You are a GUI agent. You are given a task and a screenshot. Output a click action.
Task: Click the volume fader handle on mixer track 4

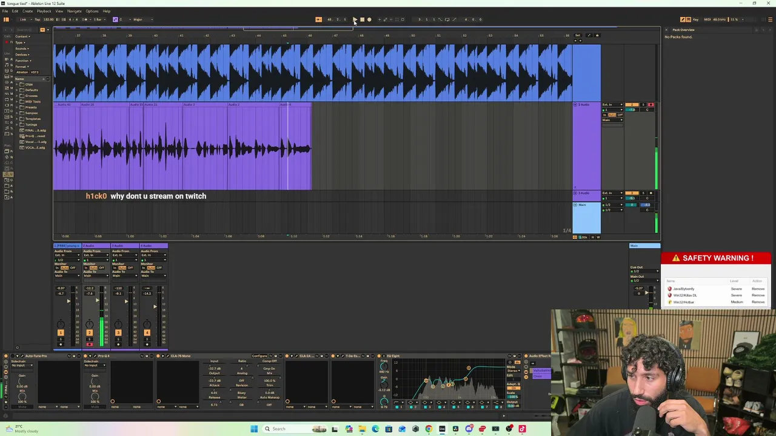click(155, 306)
